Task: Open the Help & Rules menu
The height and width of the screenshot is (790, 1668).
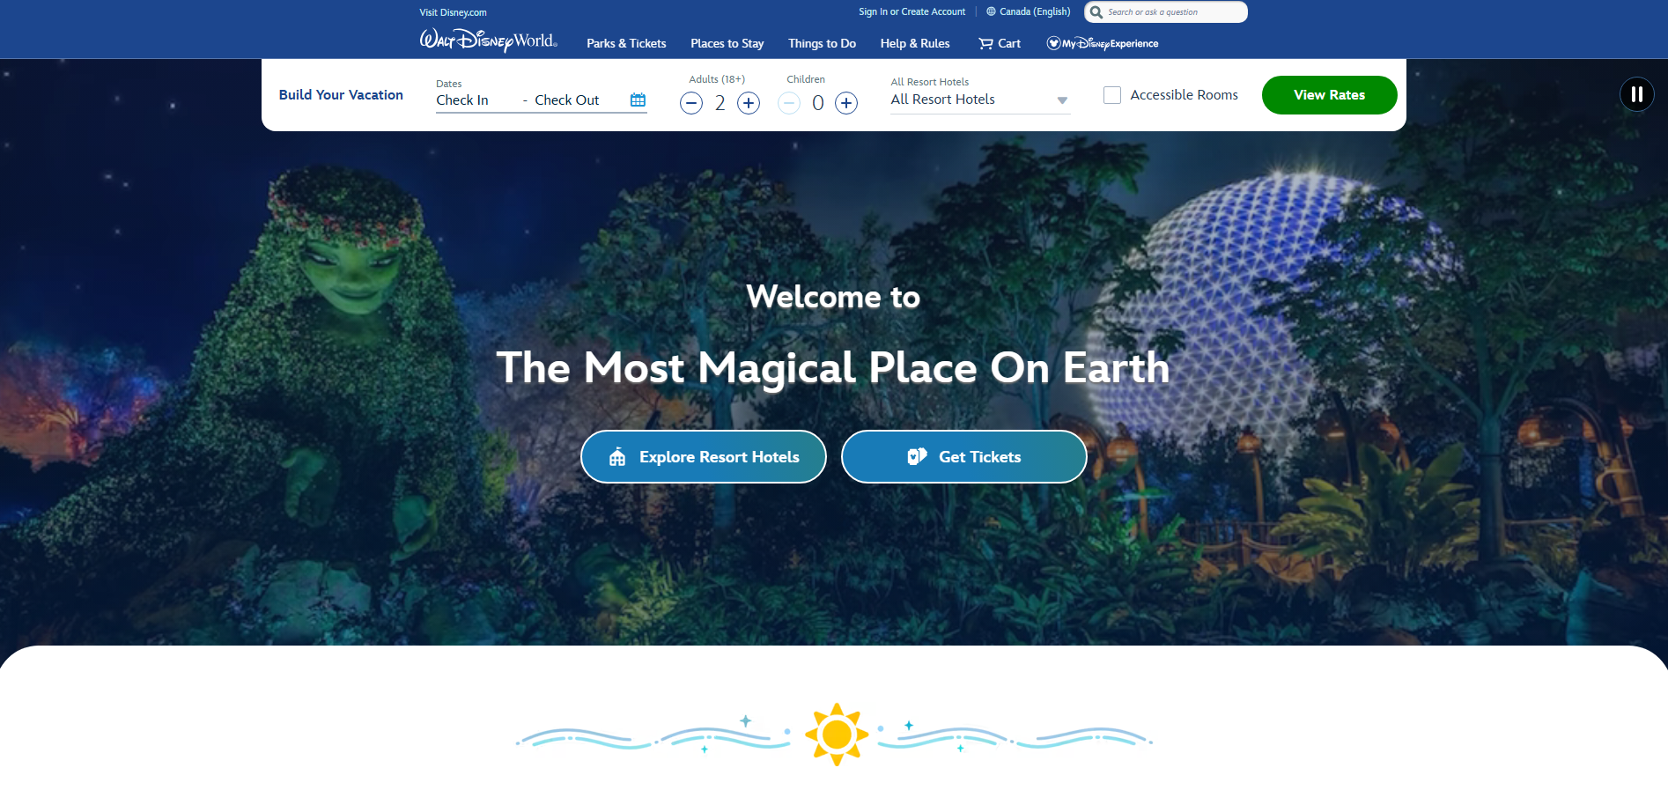Action: click(915, 43)
